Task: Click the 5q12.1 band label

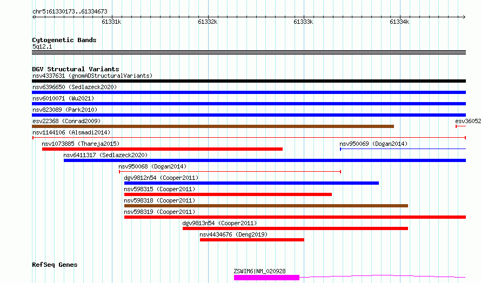Action: [x=42, y=46]
